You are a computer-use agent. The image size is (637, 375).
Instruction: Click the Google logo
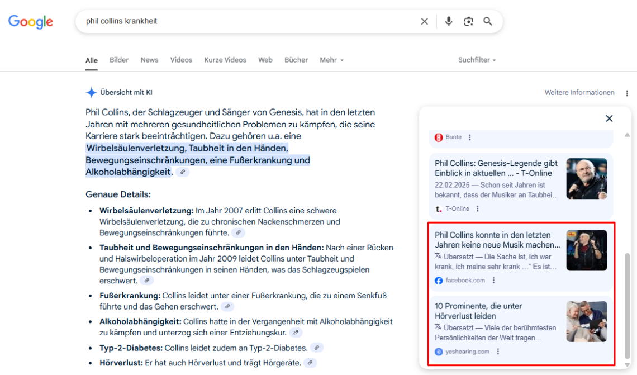tap(31, 22)
